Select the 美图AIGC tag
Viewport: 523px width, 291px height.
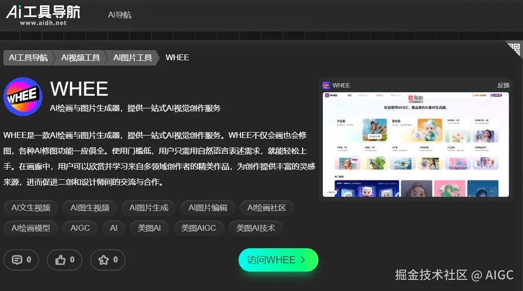(199, 228)
